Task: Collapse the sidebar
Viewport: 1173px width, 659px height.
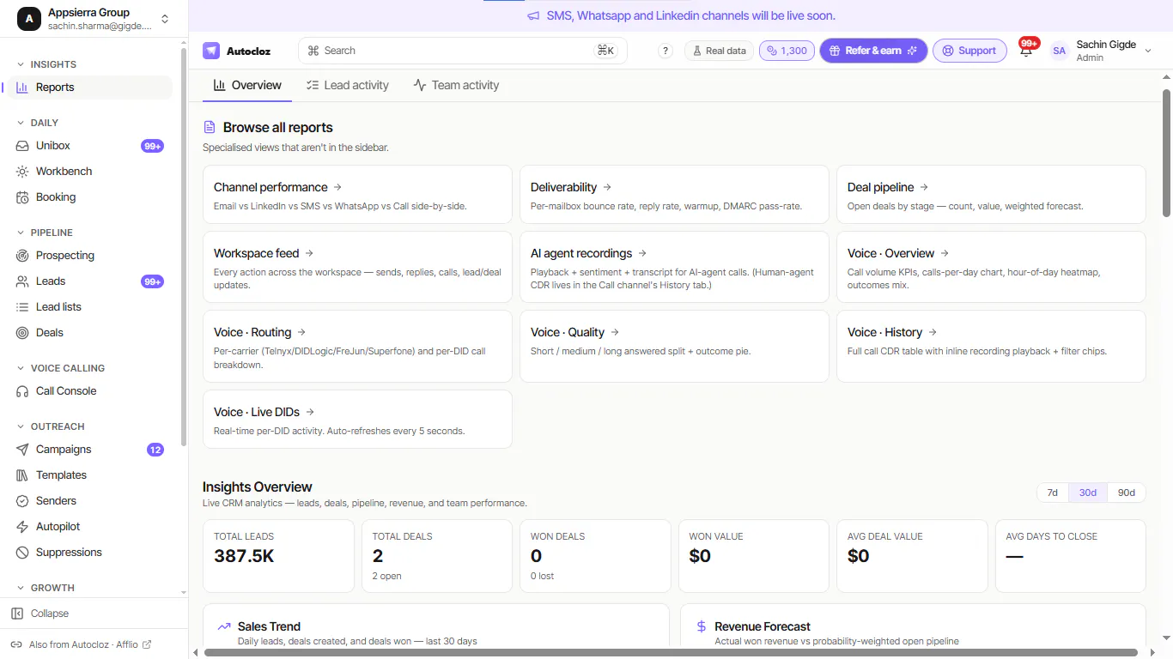Action: point(40,614)
